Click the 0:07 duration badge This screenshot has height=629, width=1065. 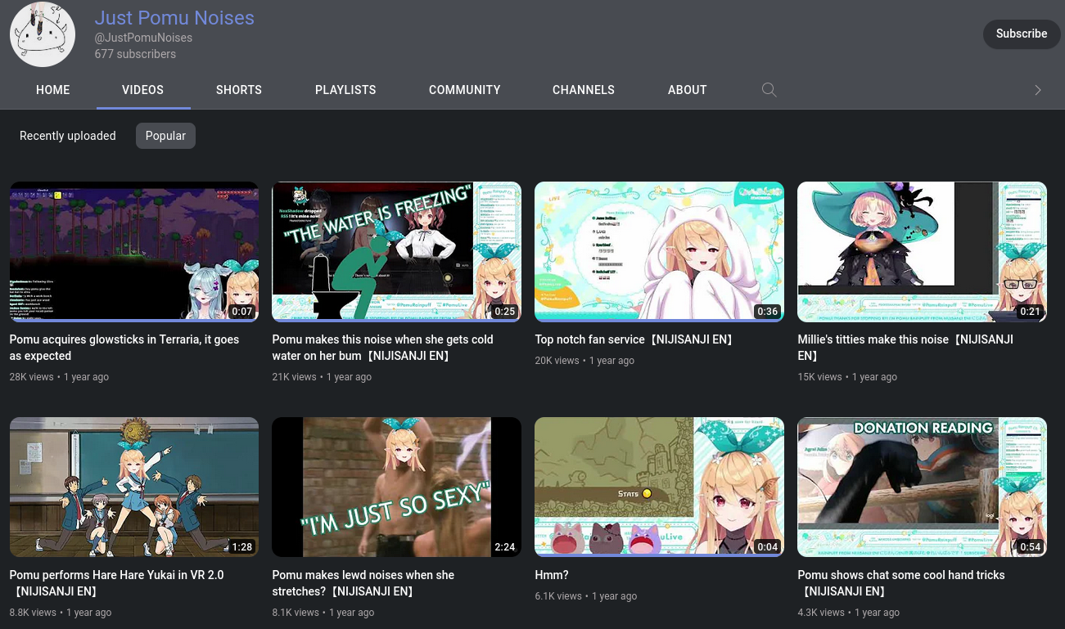242,312
